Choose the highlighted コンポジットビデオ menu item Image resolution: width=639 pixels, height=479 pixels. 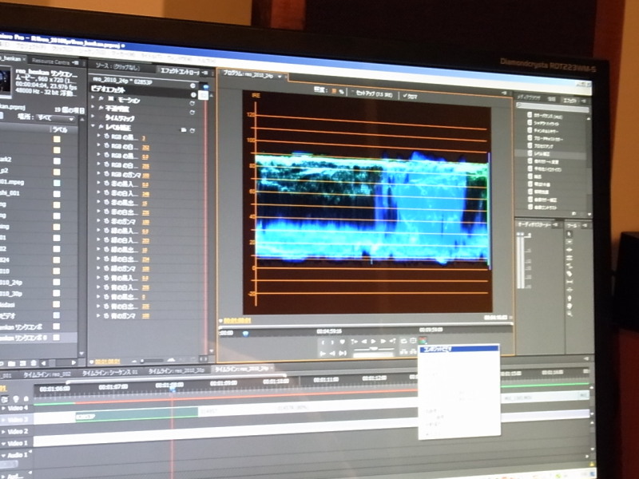[458, 349]
